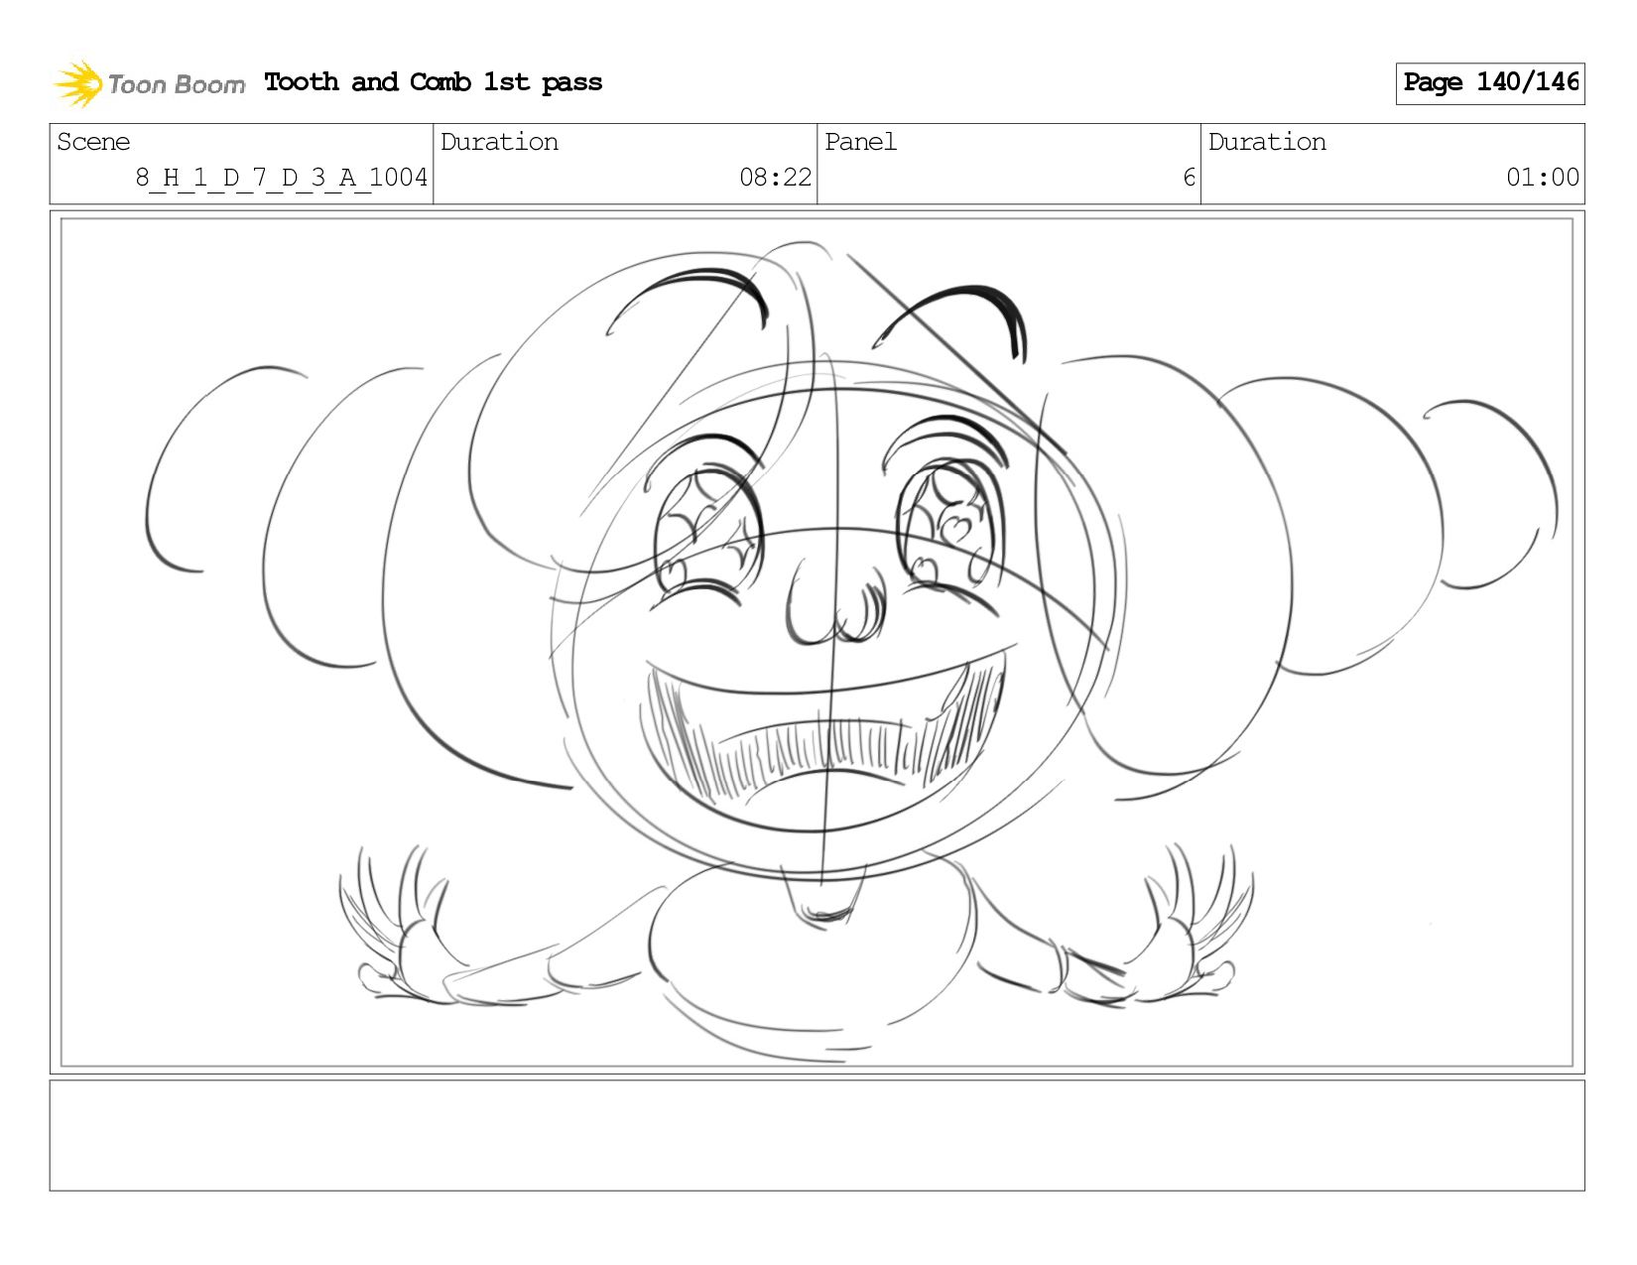The width and height of the screenshot is (1637, 1265).
Task: Click the scene duration value '08:22'
Action: coord(776,178)
